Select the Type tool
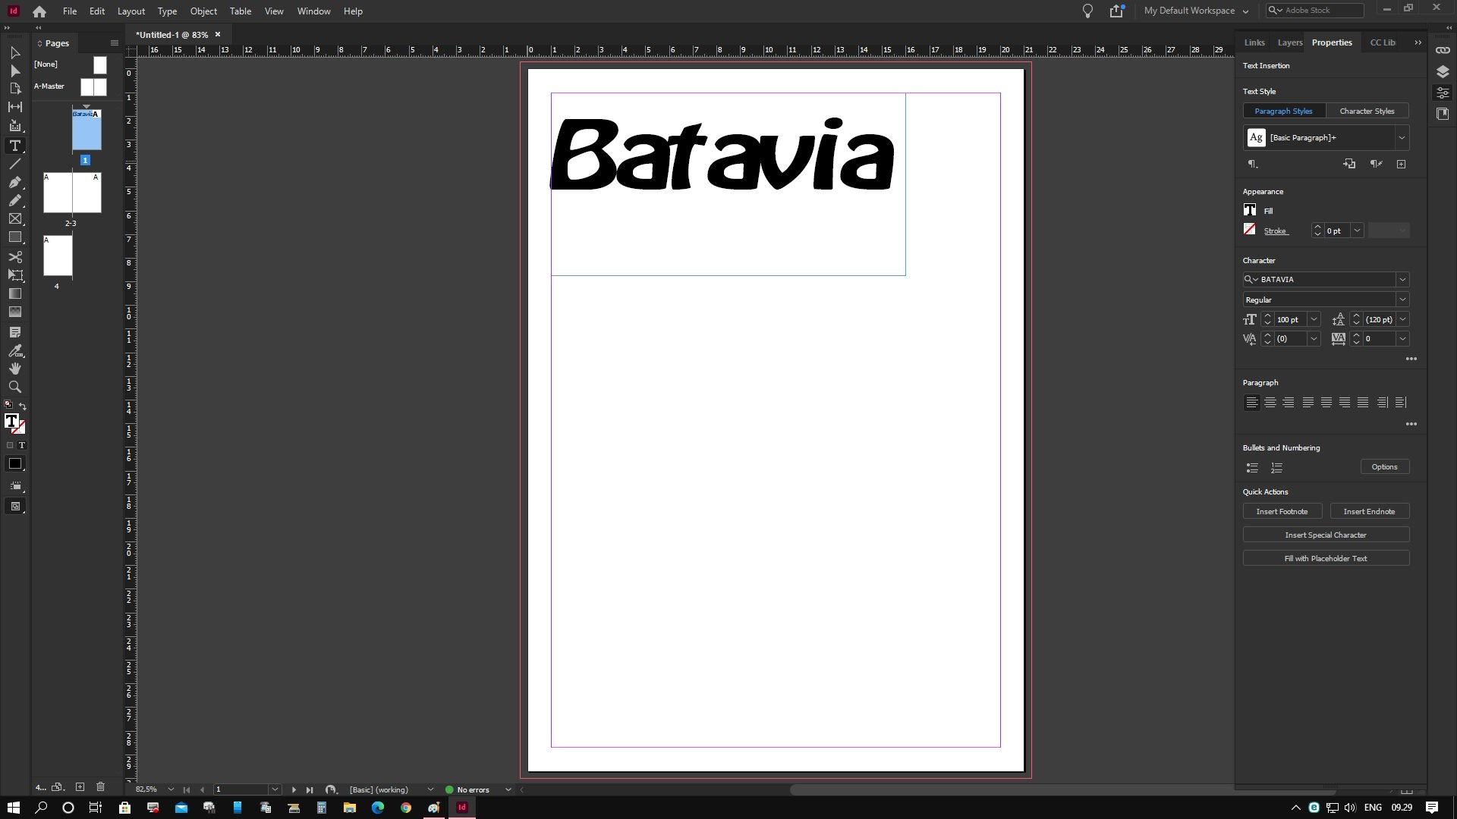 pos(14,146)
